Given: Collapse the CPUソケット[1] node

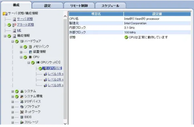Looking at the screenshot, I should point(28,63).
